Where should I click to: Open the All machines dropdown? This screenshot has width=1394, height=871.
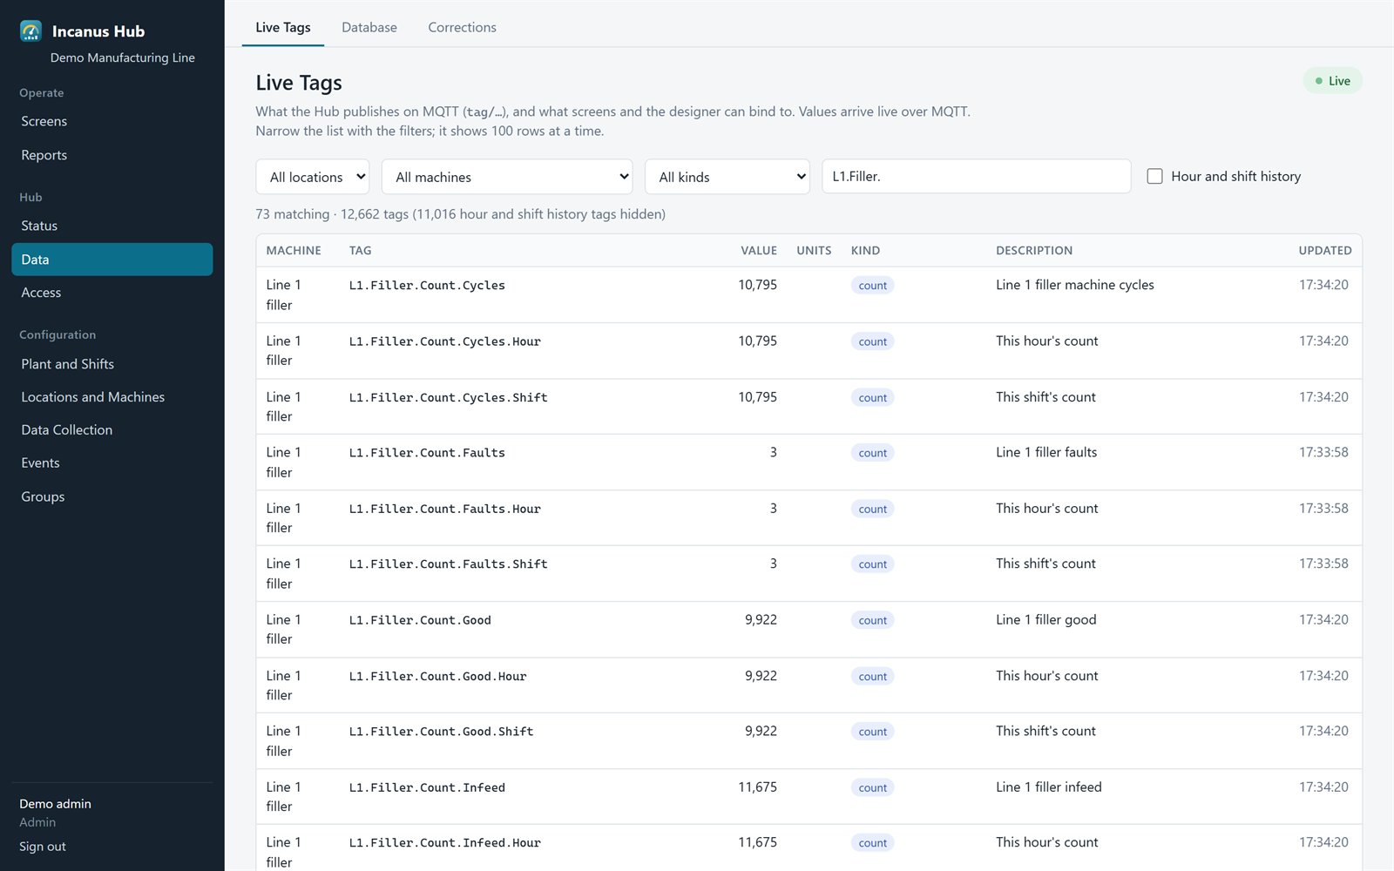pyautogui.click(x=507, y=177)
